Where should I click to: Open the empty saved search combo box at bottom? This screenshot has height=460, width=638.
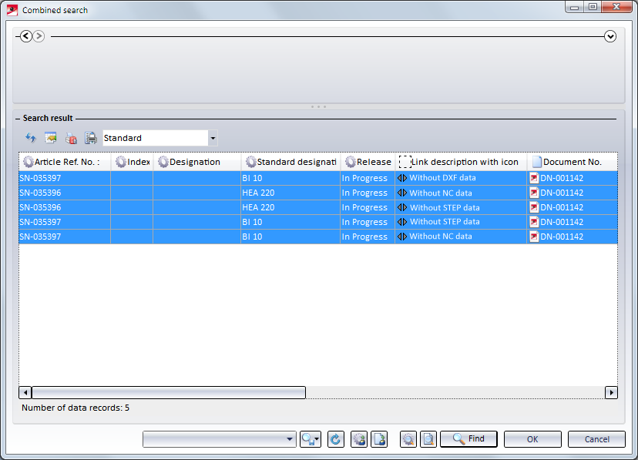click(x=220, y=439)
